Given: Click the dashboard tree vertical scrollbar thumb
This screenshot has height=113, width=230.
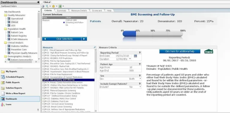Looking at the screenshot, I should tap(39, 25).
